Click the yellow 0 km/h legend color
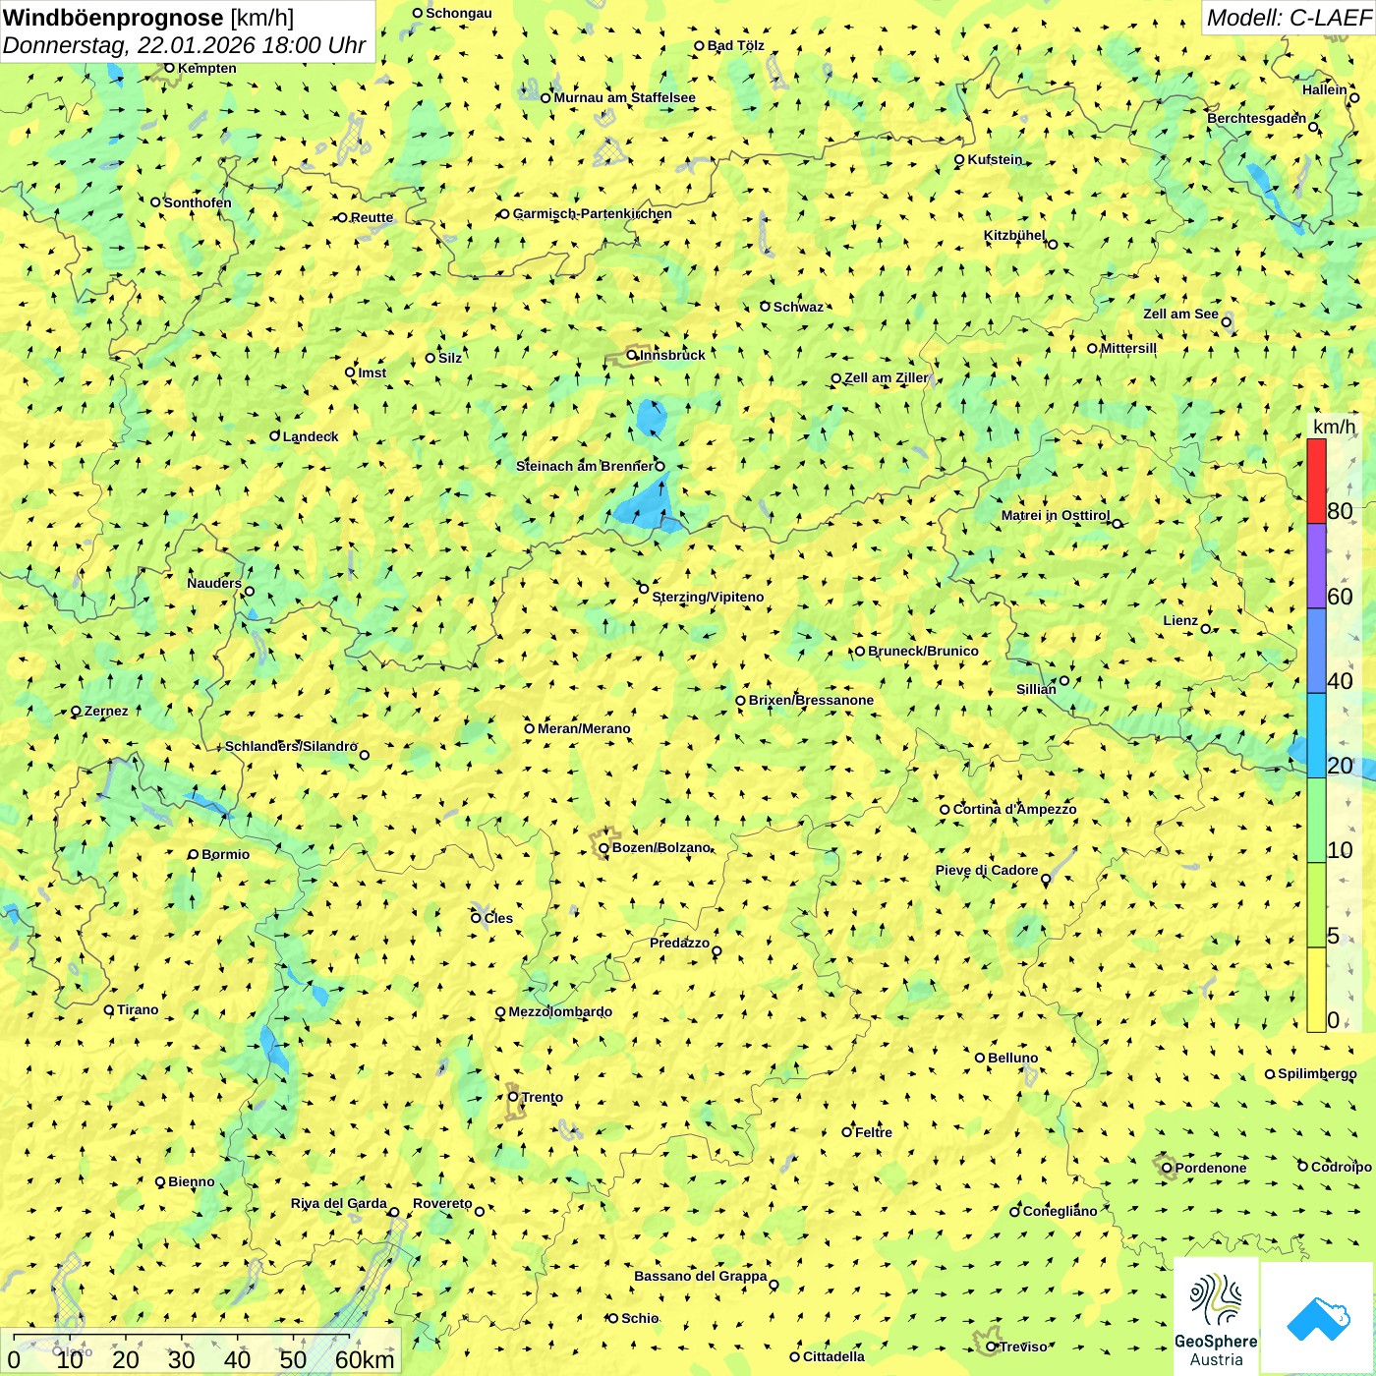Screen dimensions: 1376x1376 [x=1316, y=990]
